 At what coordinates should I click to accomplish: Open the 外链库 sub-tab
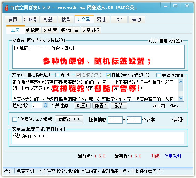pos(51,30)
